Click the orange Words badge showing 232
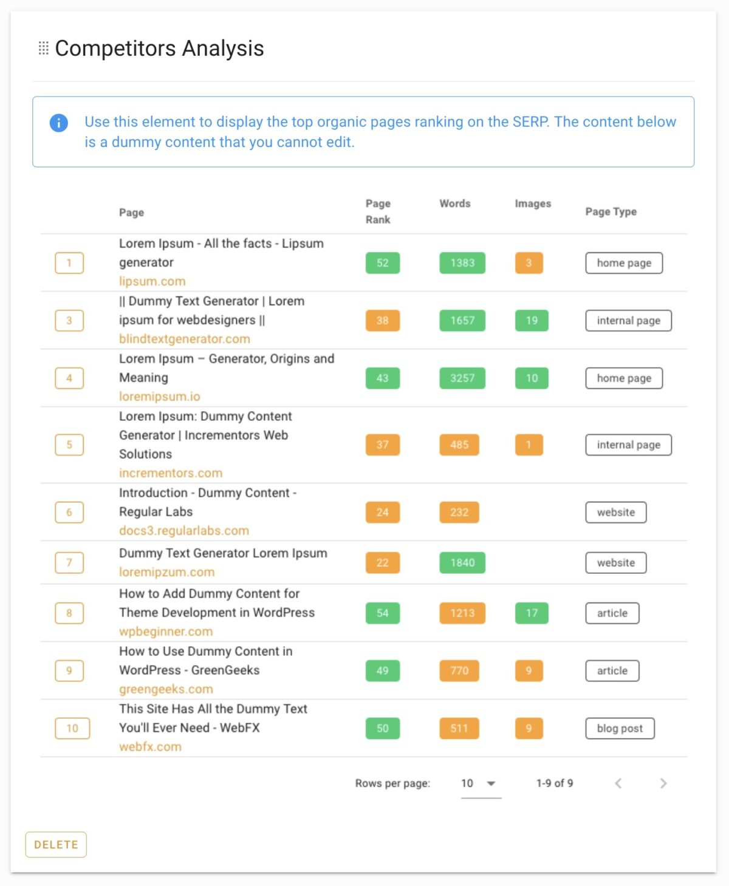 pos(459,512)
